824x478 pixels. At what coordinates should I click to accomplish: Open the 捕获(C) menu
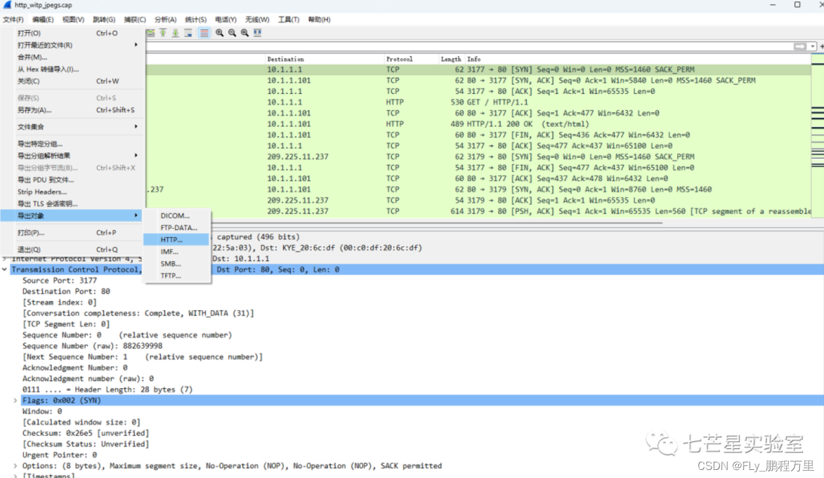pos(135,20)
